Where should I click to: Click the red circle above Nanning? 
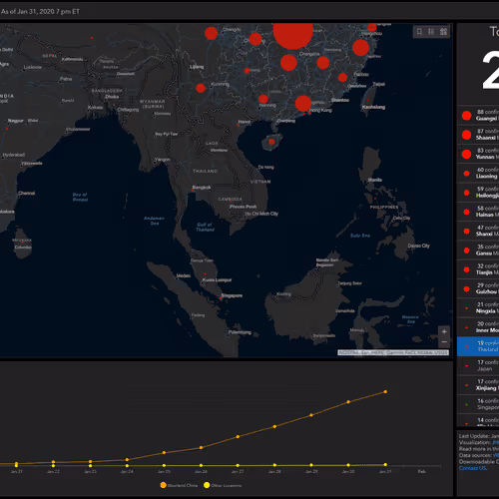(263, 99)
